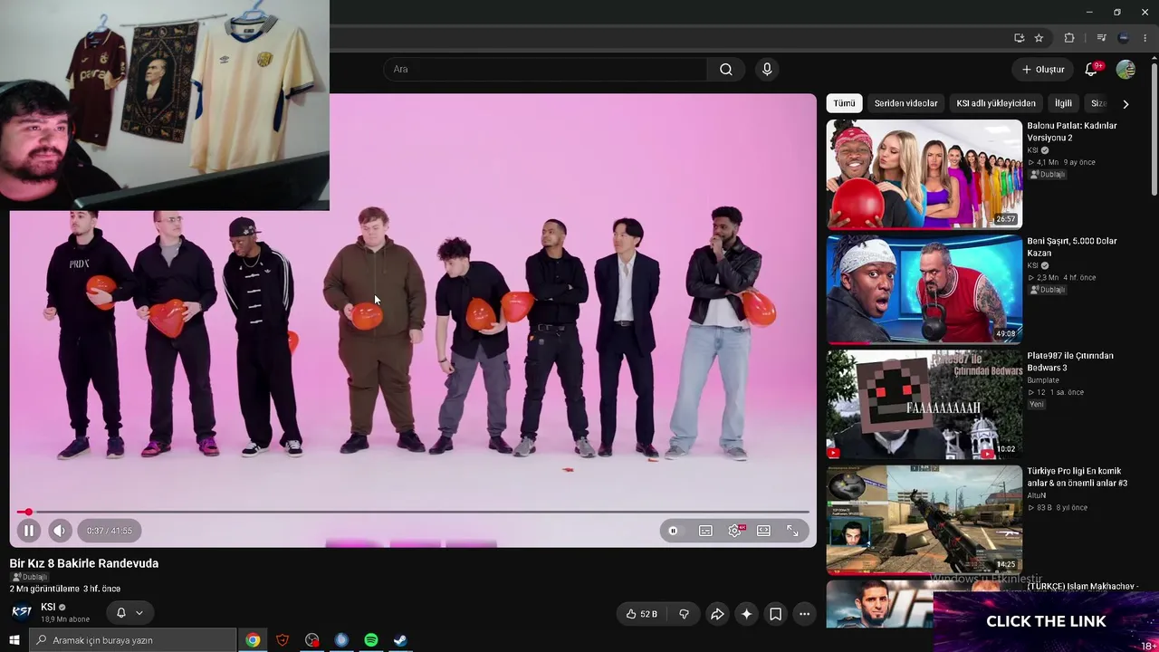
Task: Open Spotify from the taskbar
Action: [x=371, y=640]
